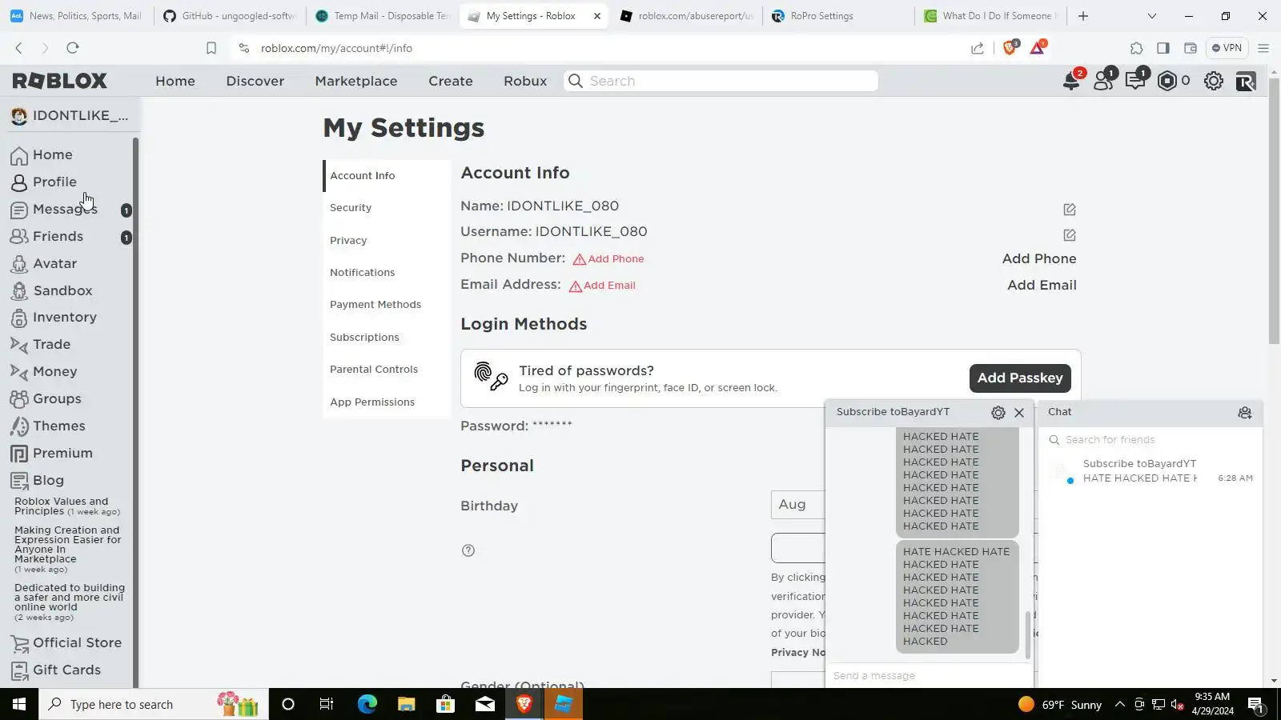Click the red Add Phone warning link

tap(608, 259)
